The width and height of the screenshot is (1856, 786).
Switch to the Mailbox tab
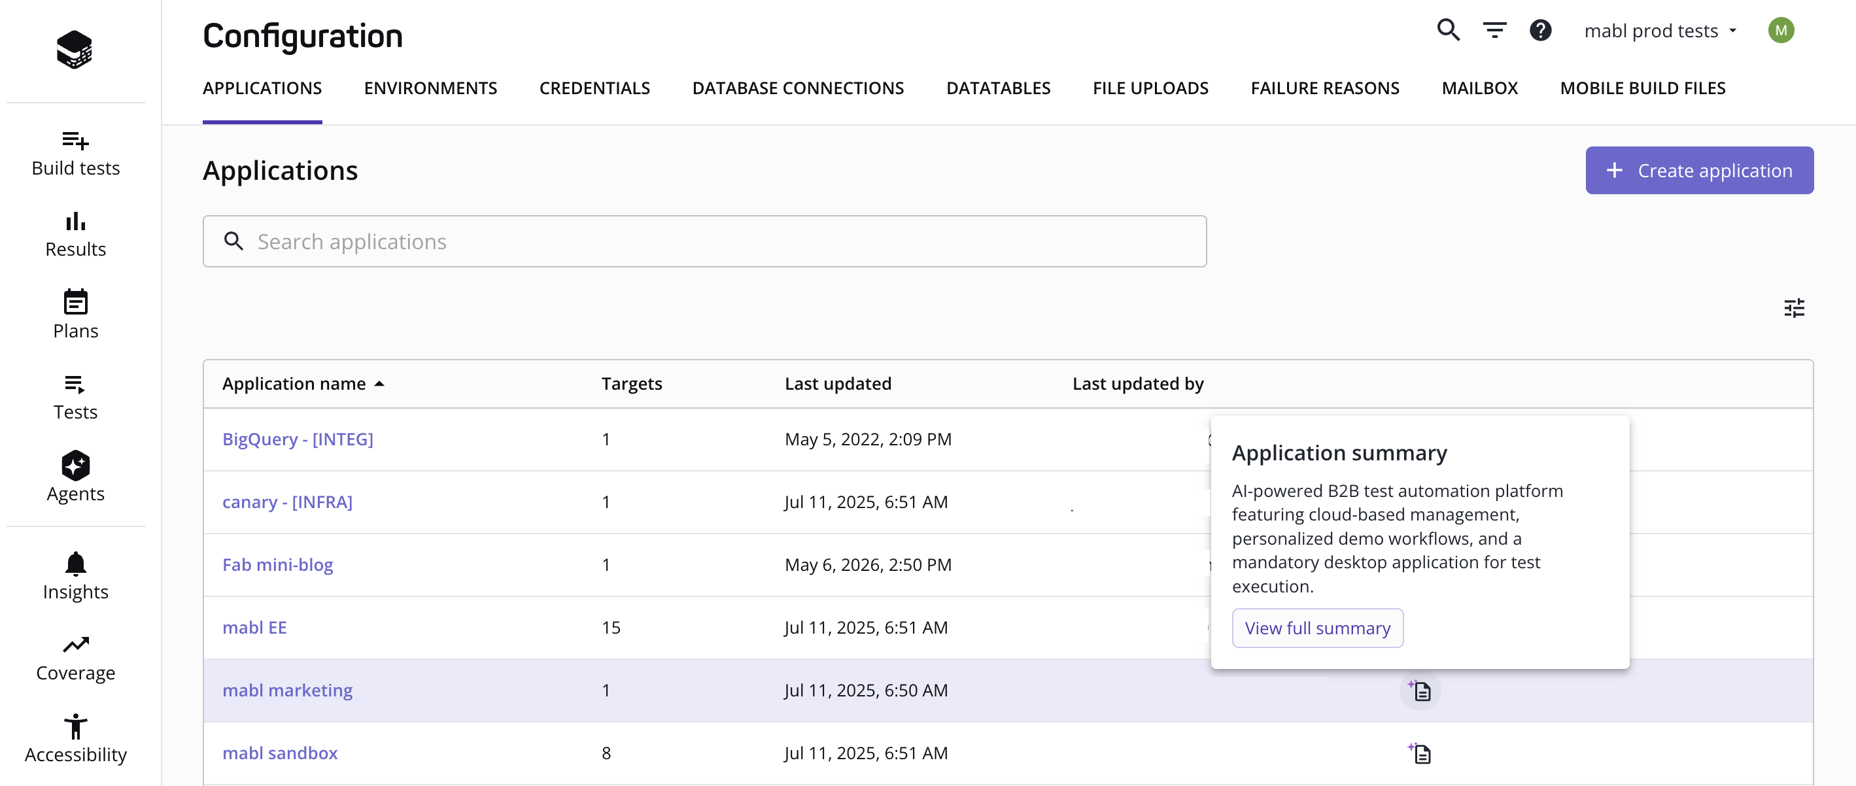tap(1480, 88)
